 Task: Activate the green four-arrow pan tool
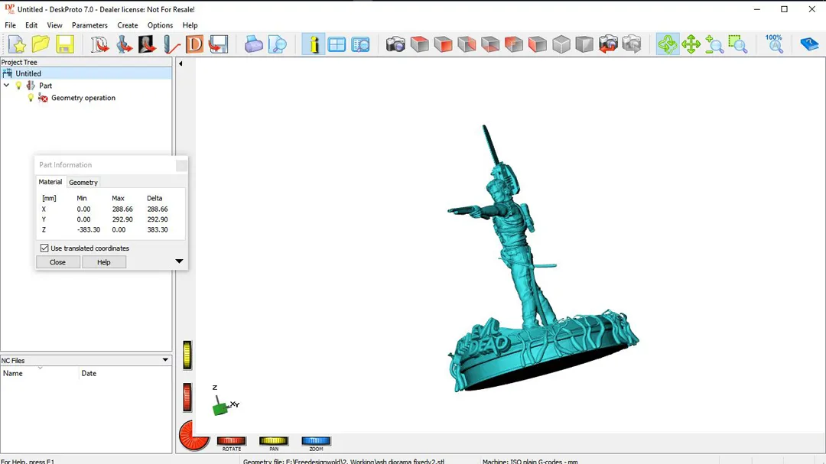tap(691, 44)
